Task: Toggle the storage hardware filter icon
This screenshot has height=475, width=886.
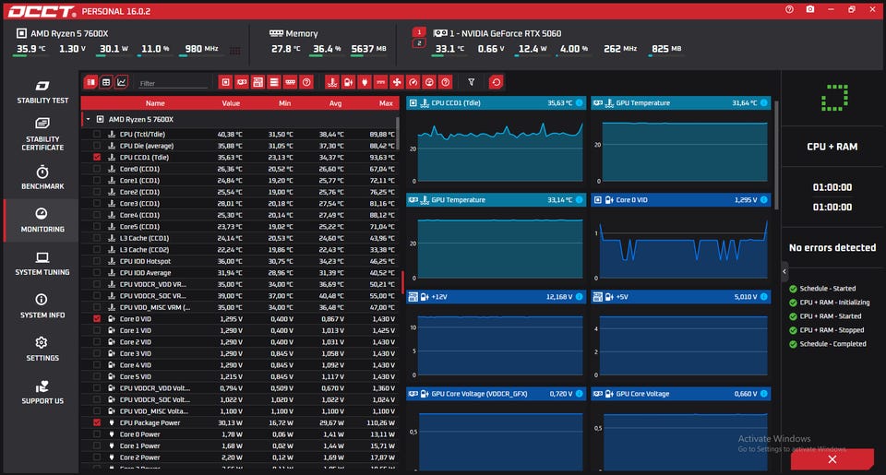Action: coord(274,82)
